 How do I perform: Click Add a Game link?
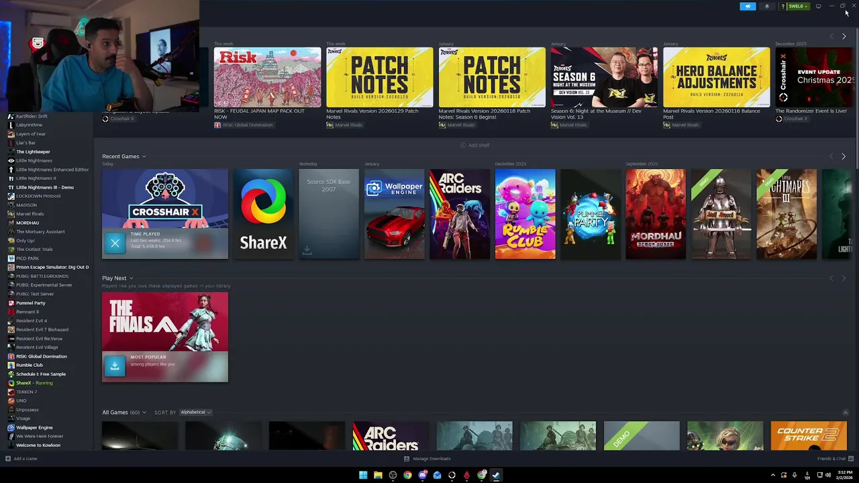21,459
